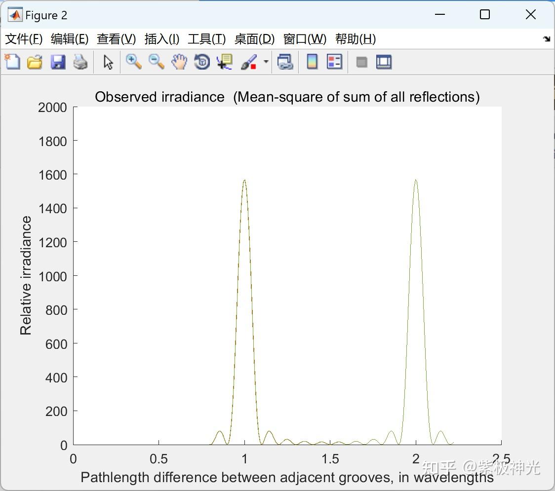Select the Pan hand tool
Screen dimensions: 555x491
(179, 62)
